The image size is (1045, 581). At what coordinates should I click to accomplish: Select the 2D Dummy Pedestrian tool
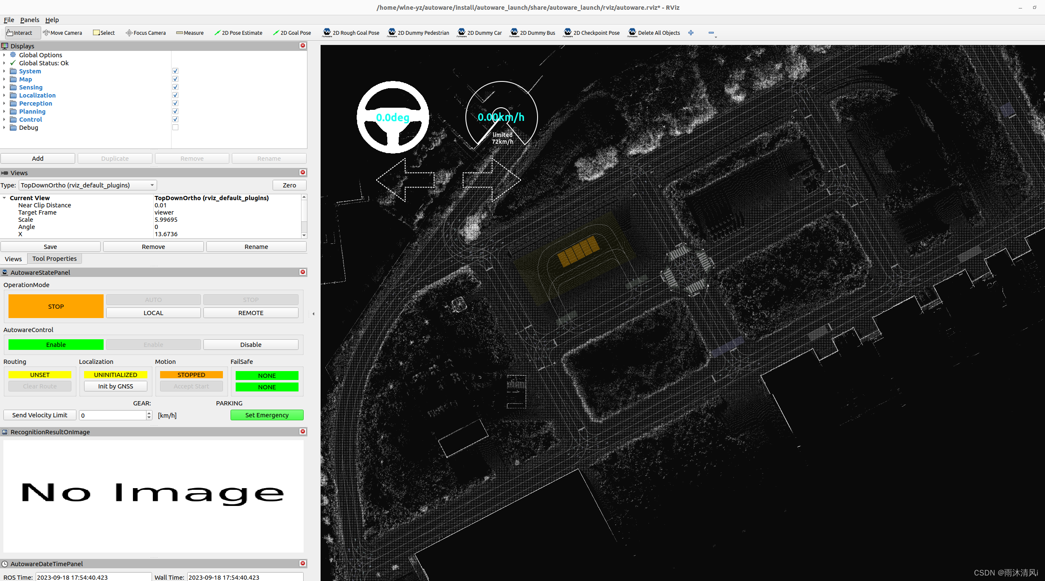tap(418, 33)
